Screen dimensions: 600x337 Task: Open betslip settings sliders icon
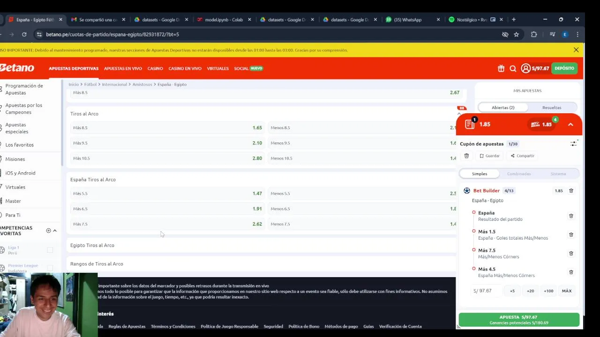coord(573,144)
